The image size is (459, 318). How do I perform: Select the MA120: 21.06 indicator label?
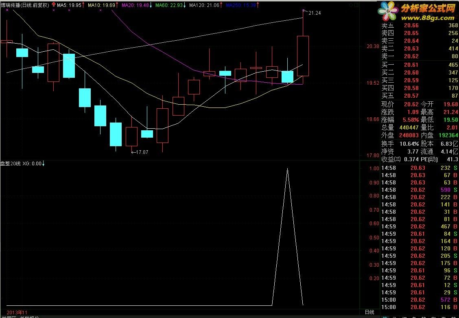(204, 5)
